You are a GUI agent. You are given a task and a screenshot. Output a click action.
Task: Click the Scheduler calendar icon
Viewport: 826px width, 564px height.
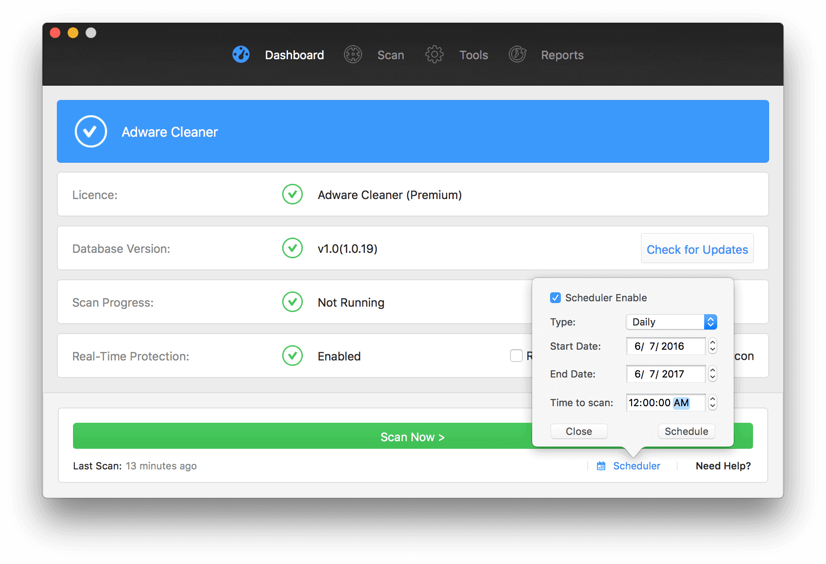point(601,466)
